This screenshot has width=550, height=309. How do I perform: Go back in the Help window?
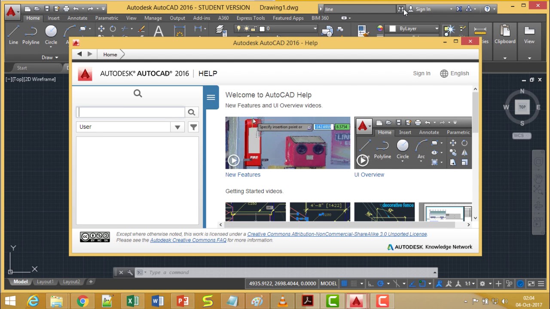79,54
